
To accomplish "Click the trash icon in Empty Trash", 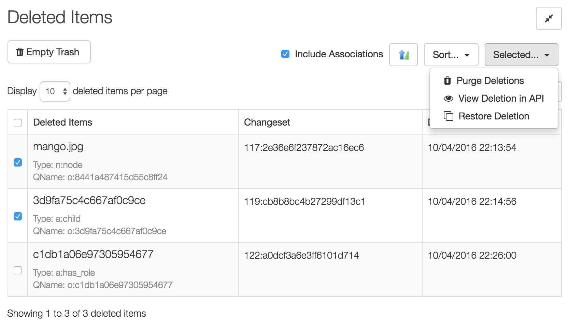I will pyautogui.click(x=20, y=52).
